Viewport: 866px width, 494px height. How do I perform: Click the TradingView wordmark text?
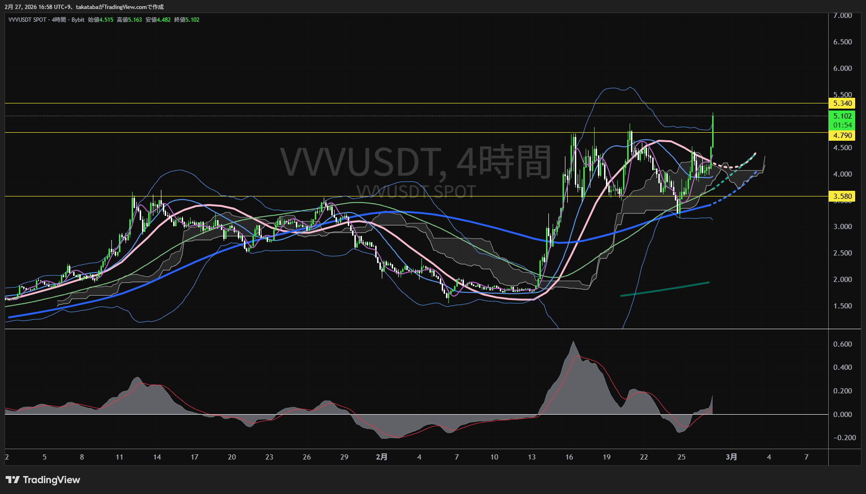[51, 480]
